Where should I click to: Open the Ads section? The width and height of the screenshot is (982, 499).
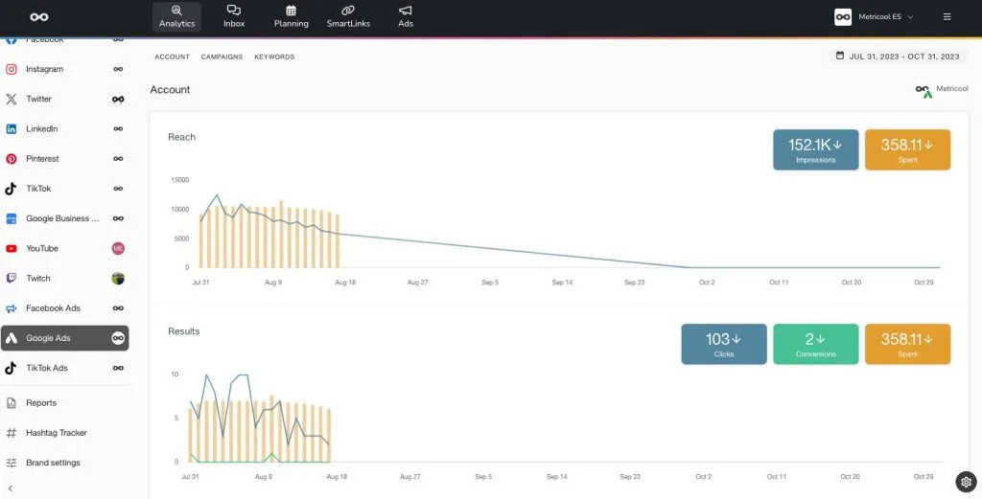pyautogui.click(x=406, y=17)
